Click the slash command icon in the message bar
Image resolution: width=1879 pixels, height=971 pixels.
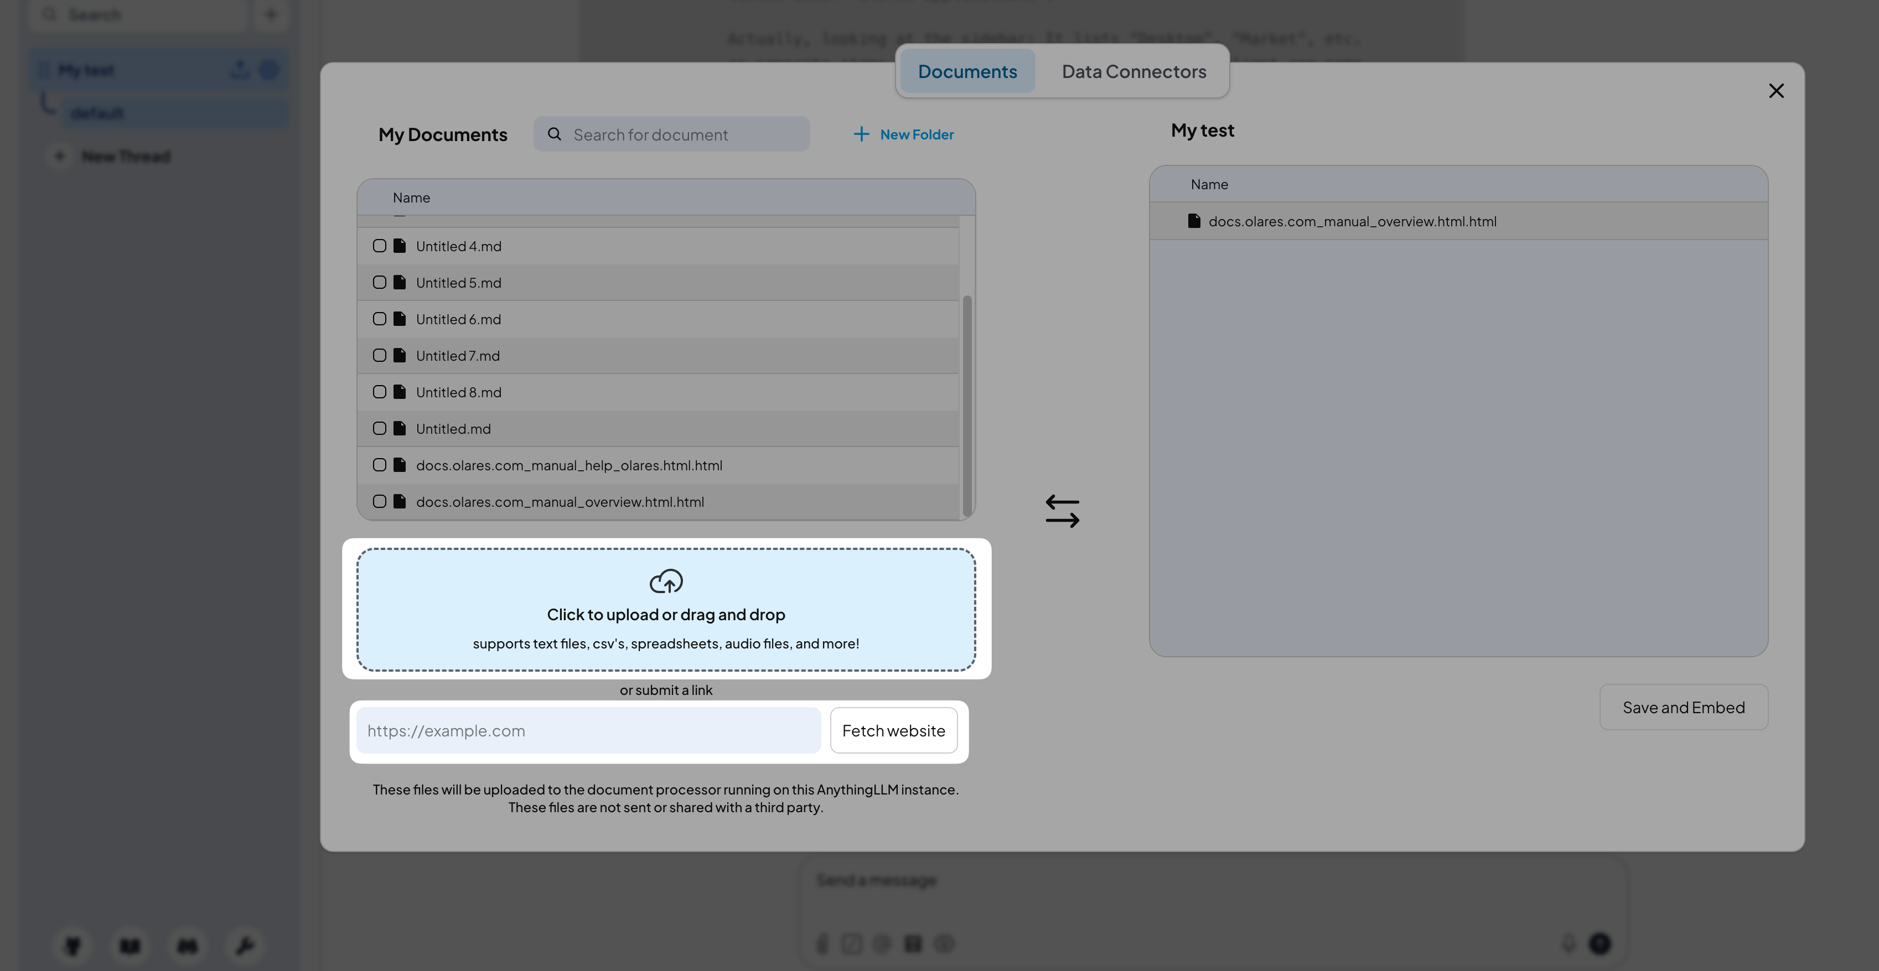(852, 943)
